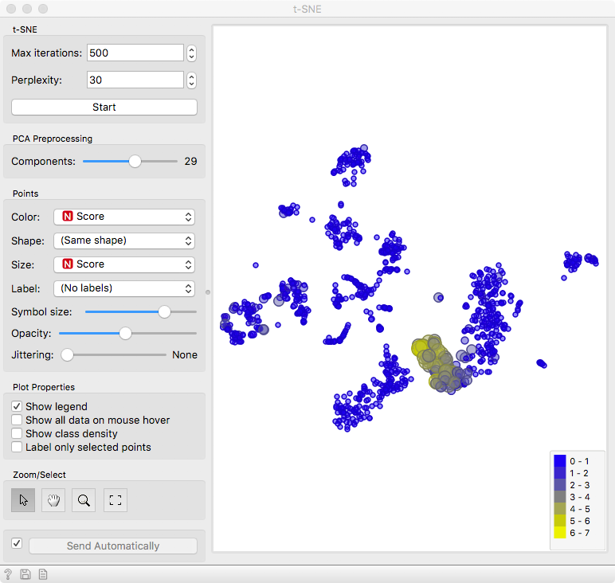Check Label only selected points
The image size is (615, 583).
pyautogui.click(x=17, y=447)
